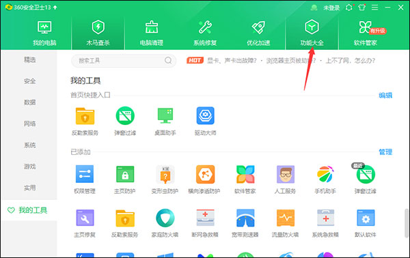410x258 pixels.
Task: Open 主页修复 tool
Action: tap(85, 223)
